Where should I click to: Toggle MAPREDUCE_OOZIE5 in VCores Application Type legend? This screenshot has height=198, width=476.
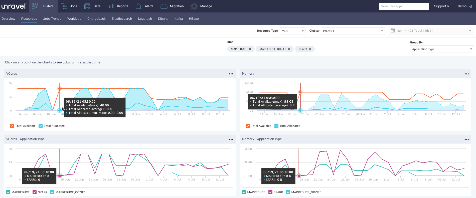click(52, 192)
